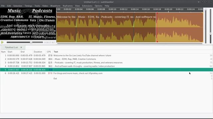This screenshot has width=213, height=119.
Task: Open the Video menu
Action: click(45, 6)
